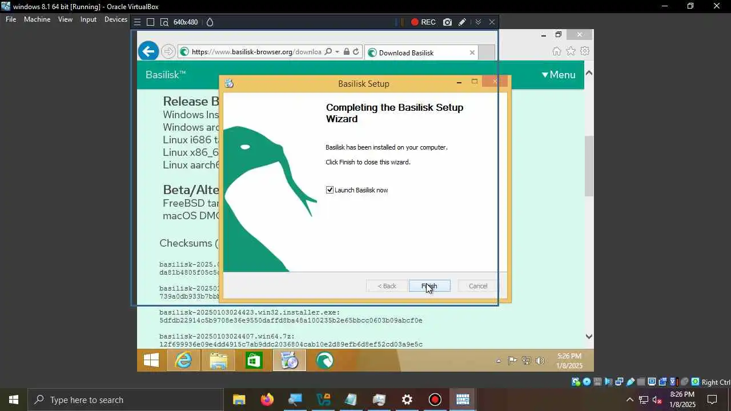This screenshot has width=731, height=411.
Task: Uncheck the Launch Basilisk now checkbox
Action: click(x=330, y=190)
